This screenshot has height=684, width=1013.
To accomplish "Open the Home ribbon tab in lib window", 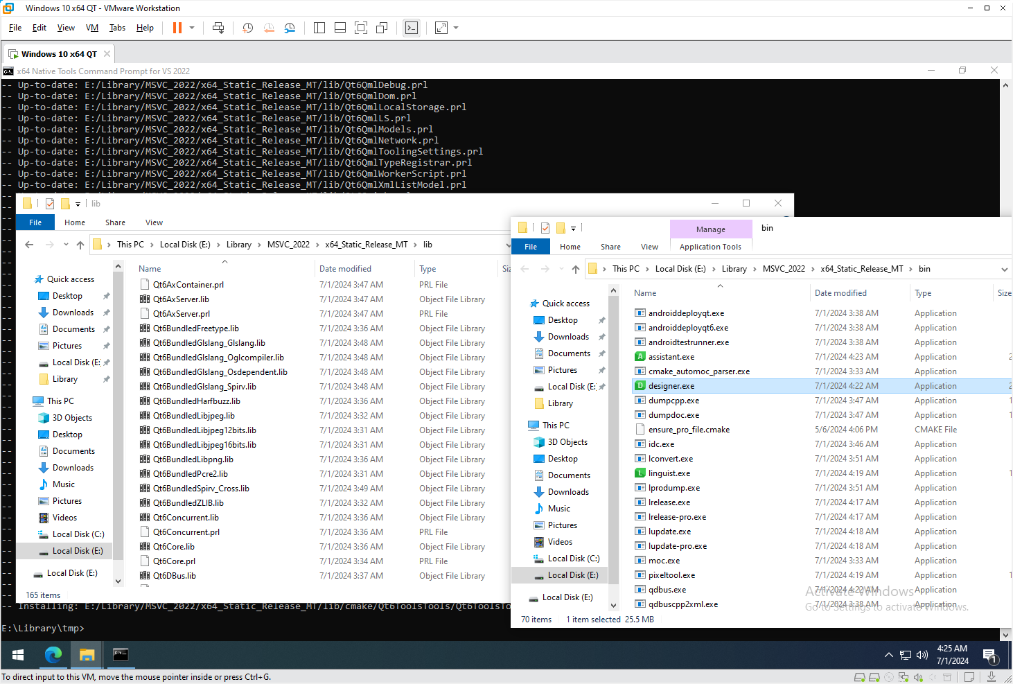I will (75, 222).
